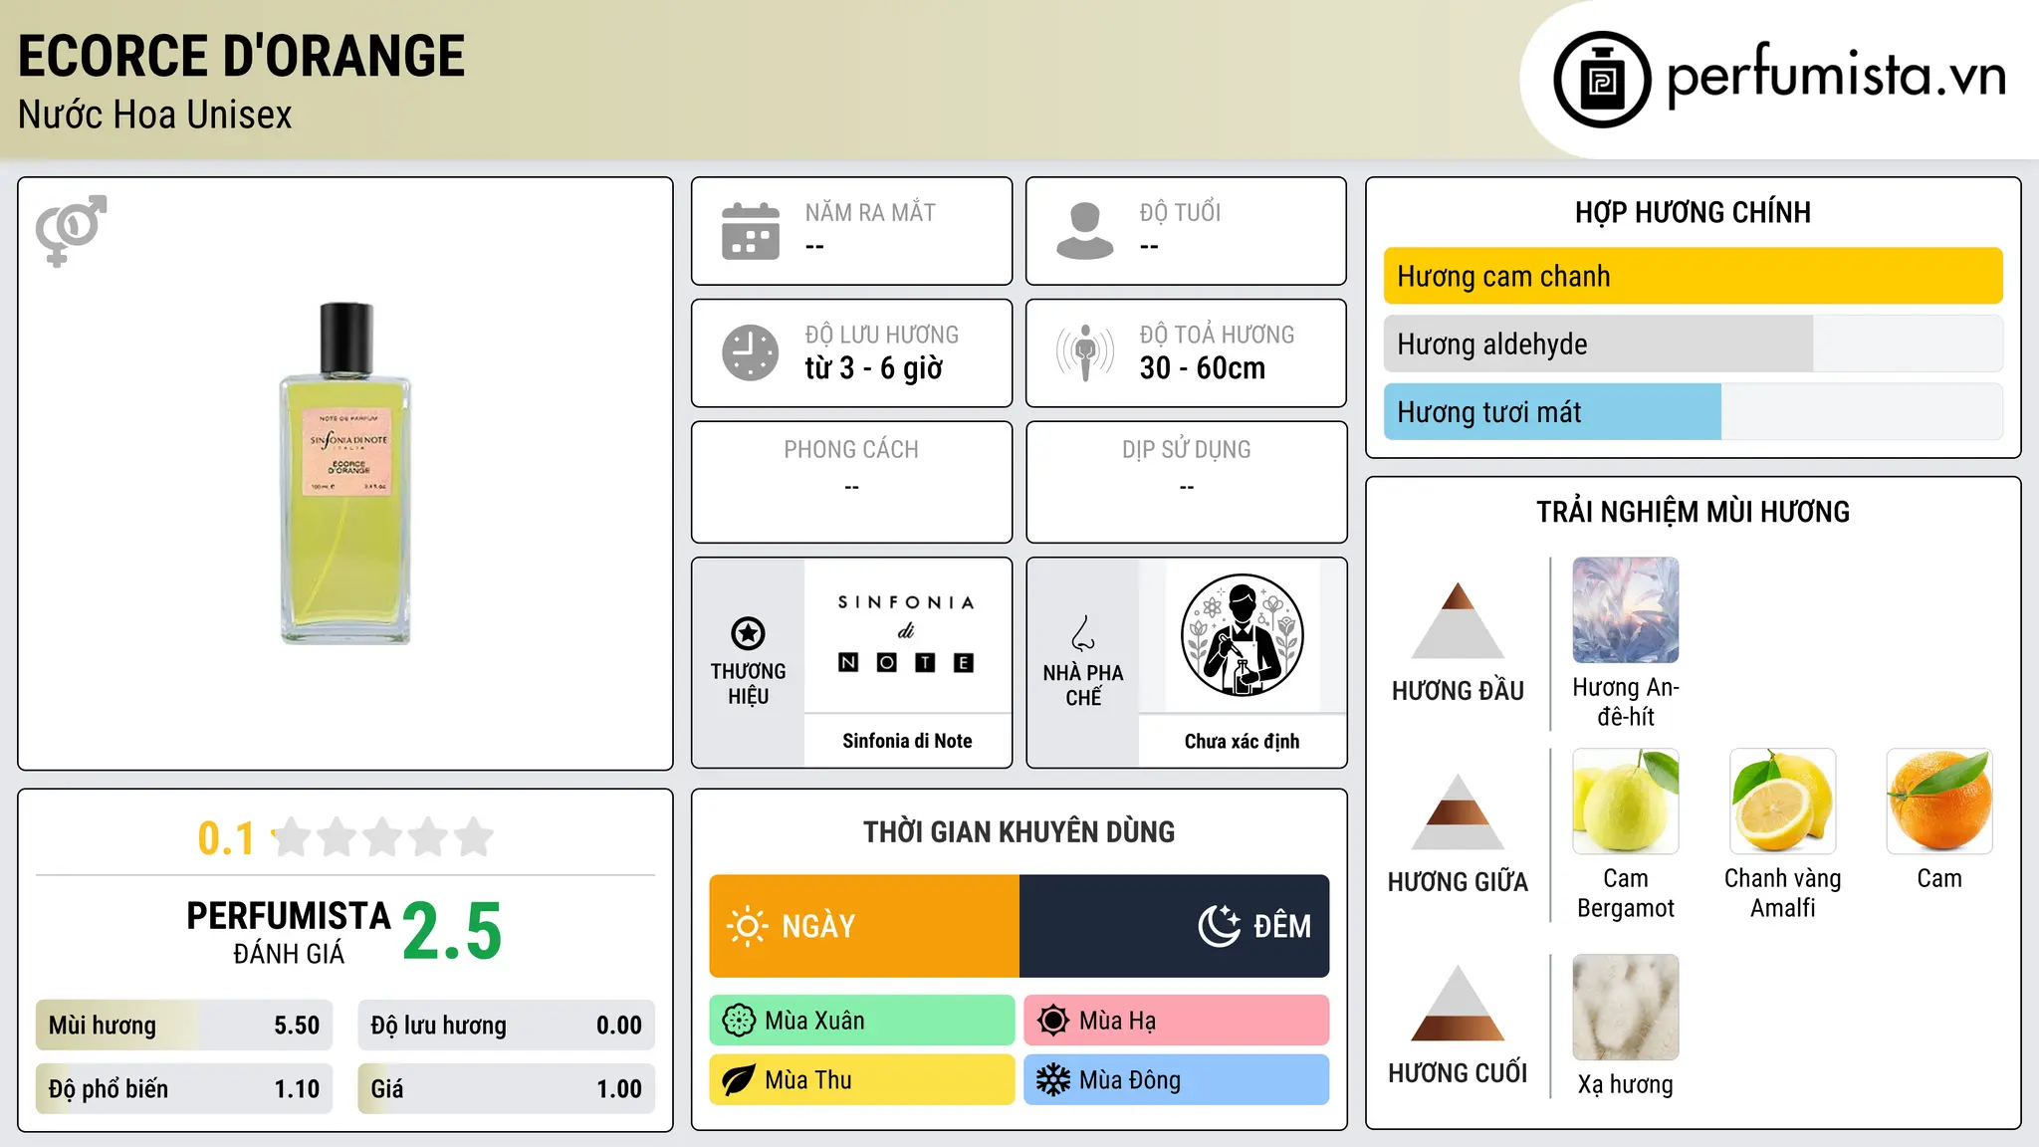
Task: Click the Chanh vàng Amalfi note label
Action: [1782, 893]
